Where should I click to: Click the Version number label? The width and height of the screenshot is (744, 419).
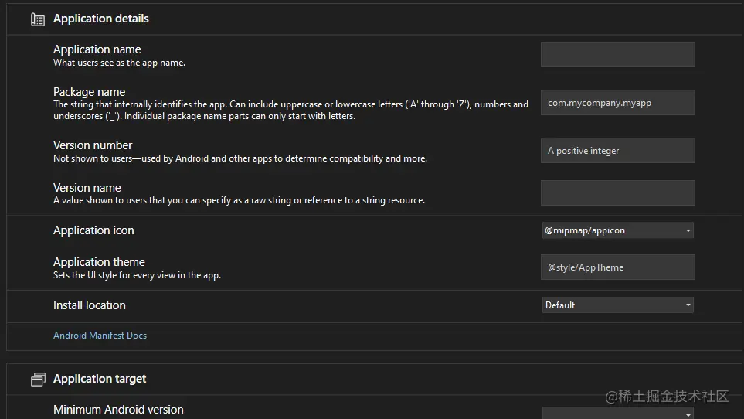(x=93, y=145)
